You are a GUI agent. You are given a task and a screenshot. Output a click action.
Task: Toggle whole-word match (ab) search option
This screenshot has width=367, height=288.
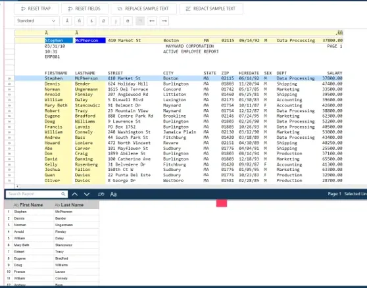101,194
